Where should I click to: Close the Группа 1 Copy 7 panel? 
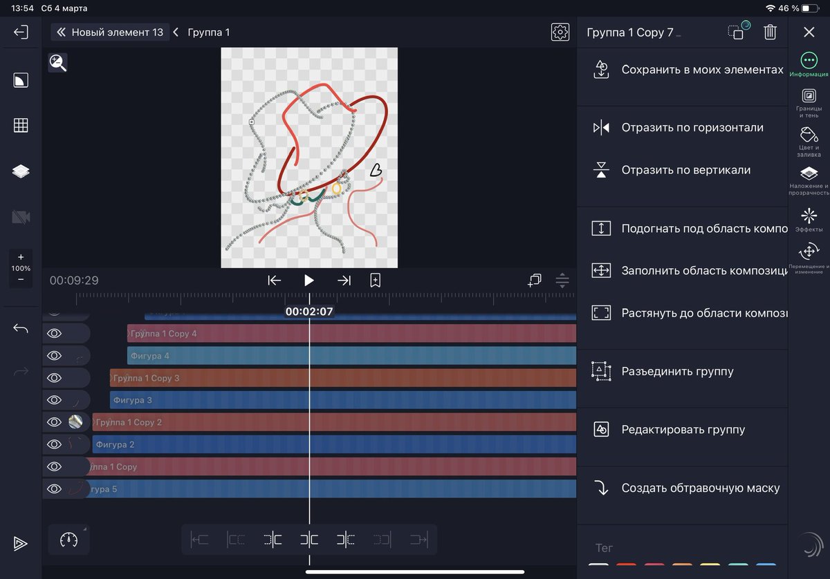point(809,32)
